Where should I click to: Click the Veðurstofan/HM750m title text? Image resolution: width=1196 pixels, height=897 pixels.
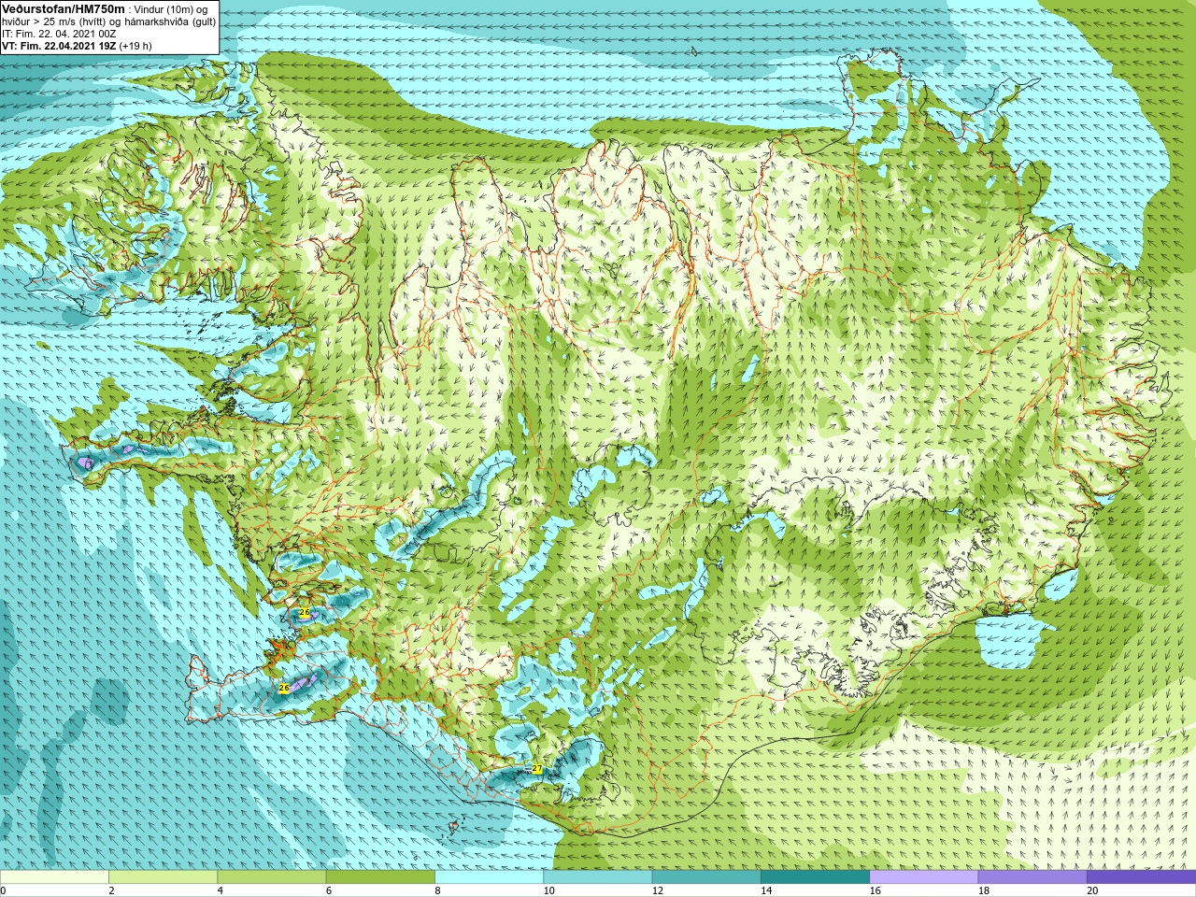(64, 8)
